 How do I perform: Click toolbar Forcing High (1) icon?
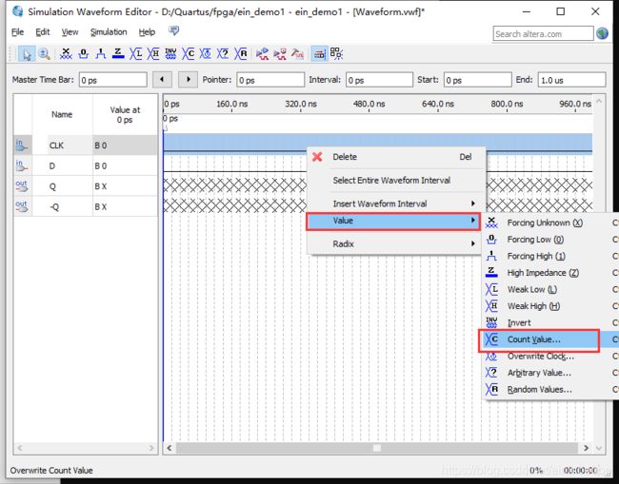101,54
